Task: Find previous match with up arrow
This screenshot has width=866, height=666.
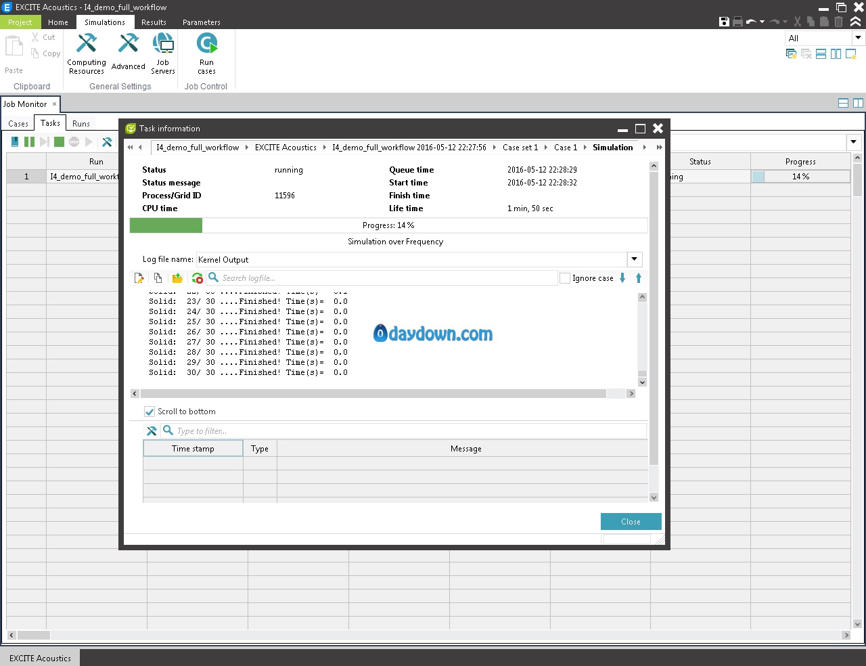Action: tap(639, 278)
